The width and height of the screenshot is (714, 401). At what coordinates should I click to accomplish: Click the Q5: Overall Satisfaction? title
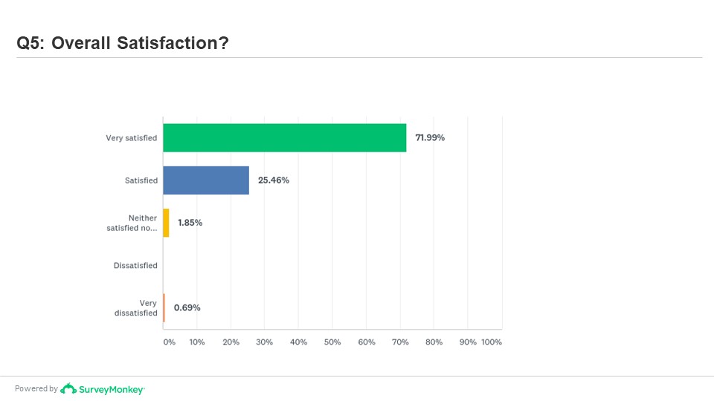(x=123, y=44)
